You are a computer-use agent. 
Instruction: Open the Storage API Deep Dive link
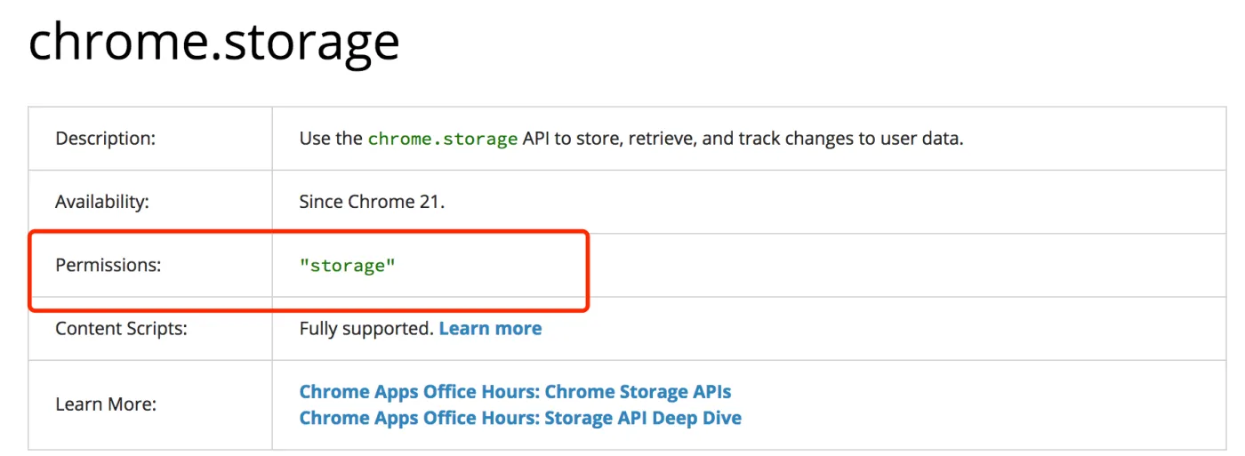[520, 418]
